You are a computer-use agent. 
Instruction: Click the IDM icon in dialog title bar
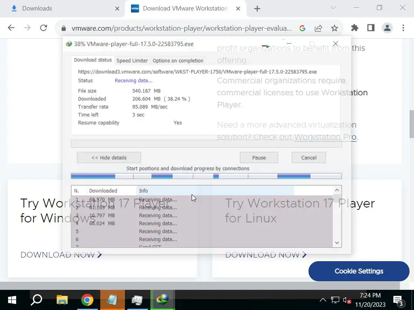point(69,44)
